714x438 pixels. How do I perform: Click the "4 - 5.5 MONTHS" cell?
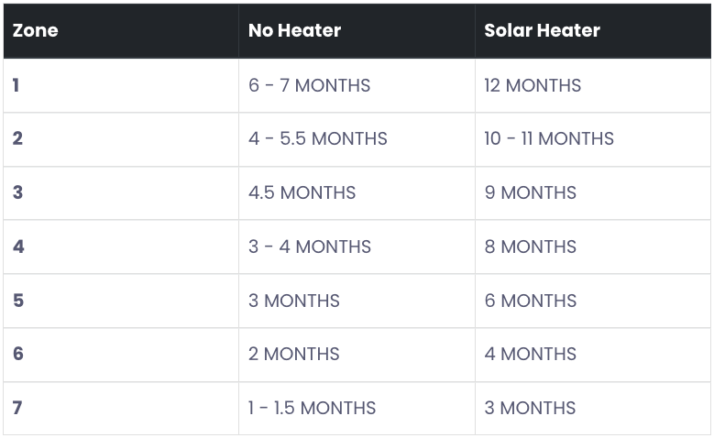(x=317, y=138)
